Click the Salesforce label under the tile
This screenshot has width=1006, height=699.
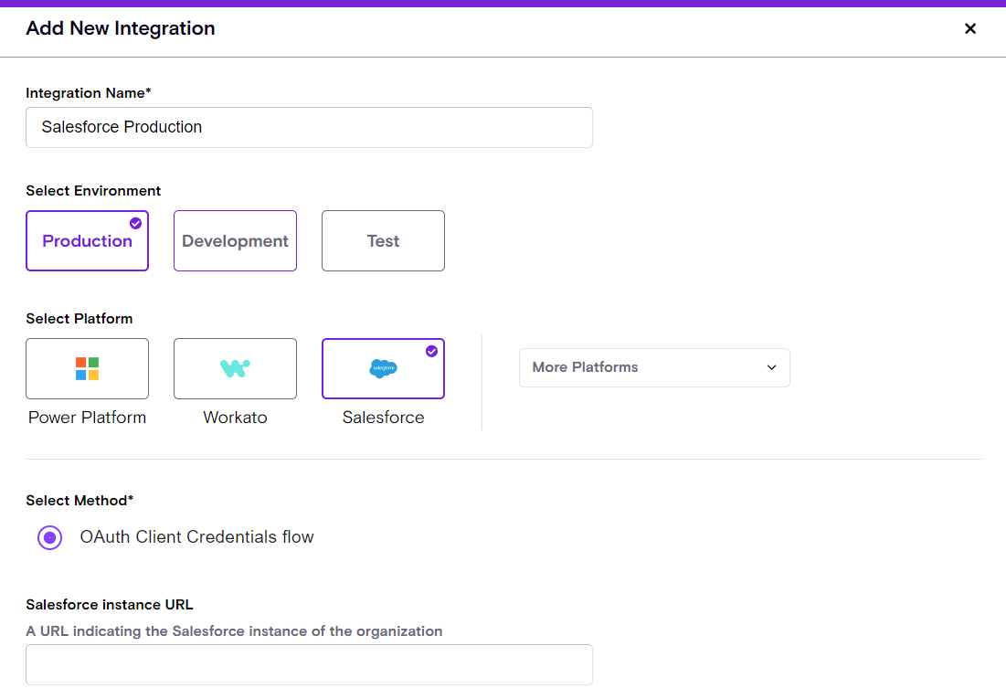click(x=383, y=418)
